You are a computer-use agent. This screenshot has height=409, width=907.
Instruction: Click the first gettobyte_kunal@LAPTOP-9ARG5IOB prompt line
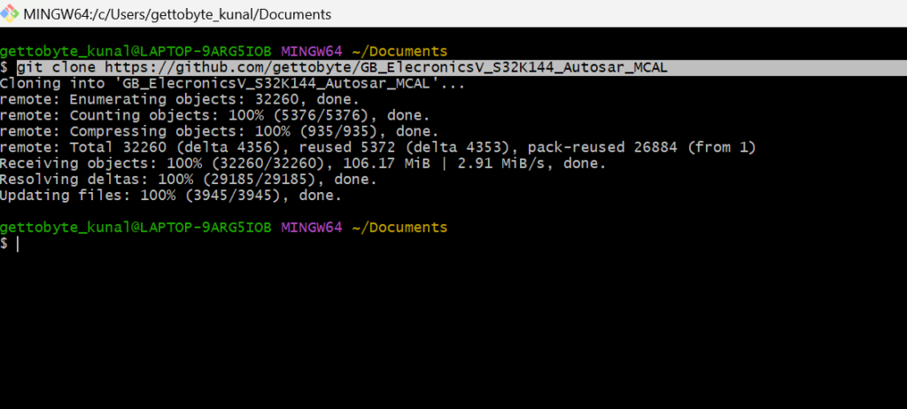click(224, 51)
